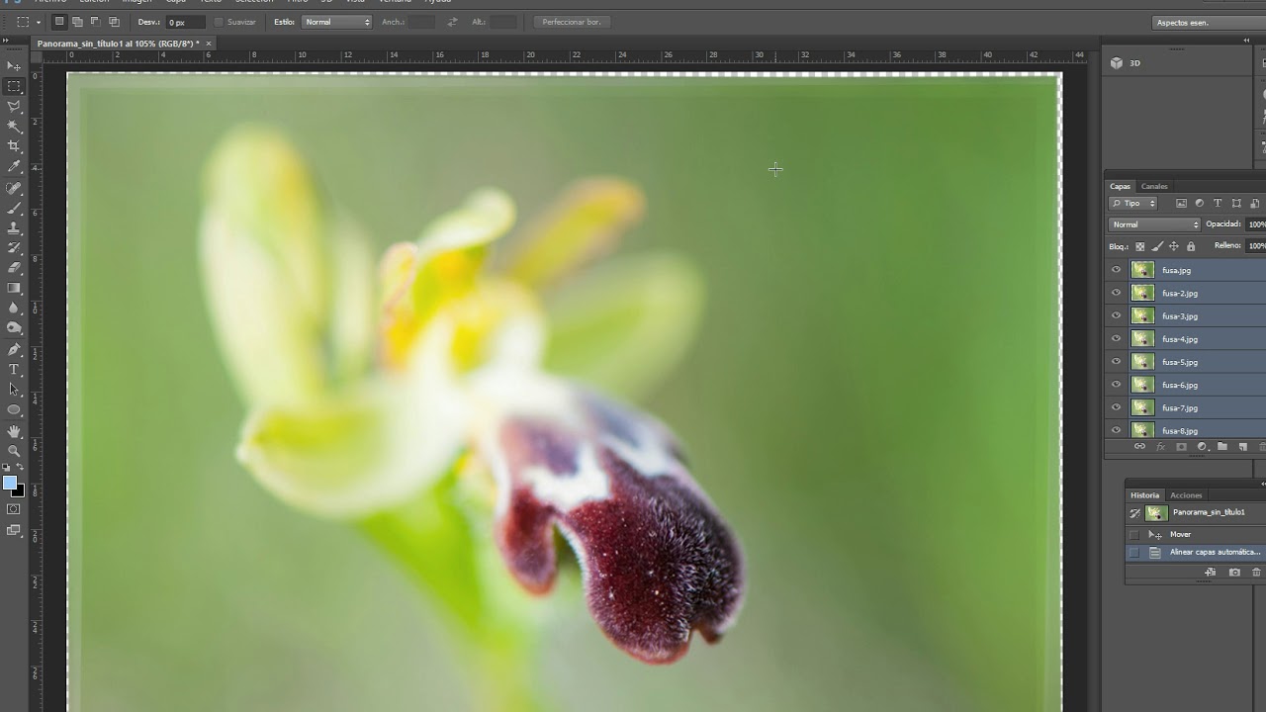The height and width of the screenshot is (712, 1266).
Task: Switch to the Canales tab
Action: pyautogui.click(x=1154, y=186)
